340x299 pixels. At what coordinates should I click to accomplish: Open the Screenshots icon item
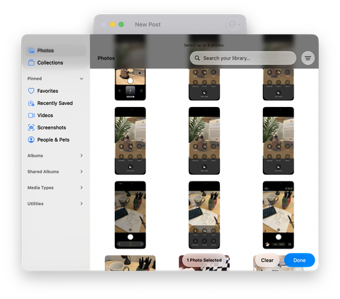pyautogui.click(x=31, y=128)
